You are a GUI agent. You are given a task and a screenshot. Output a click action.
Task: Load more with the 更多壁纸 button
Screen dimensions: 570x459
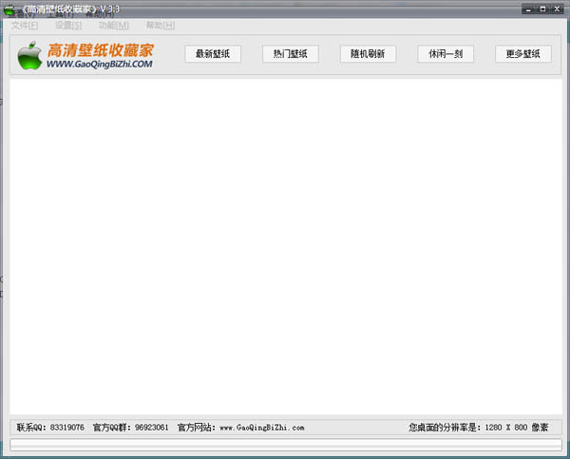click(x=523, y=54)
